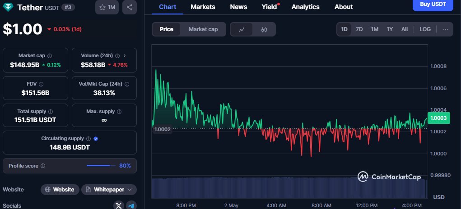
Task: Select Market cap chart toggle
Action: coord(203,29)
